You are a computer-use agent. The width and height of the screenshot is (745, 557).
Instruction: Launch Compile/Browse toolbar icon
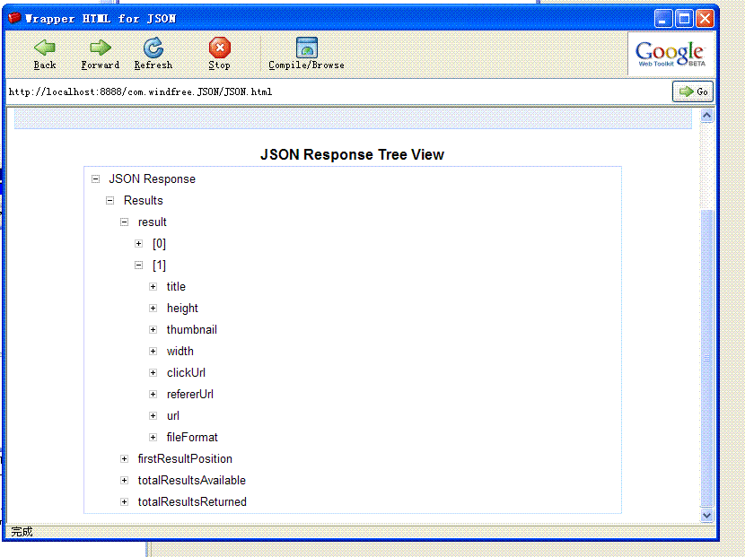306,48
